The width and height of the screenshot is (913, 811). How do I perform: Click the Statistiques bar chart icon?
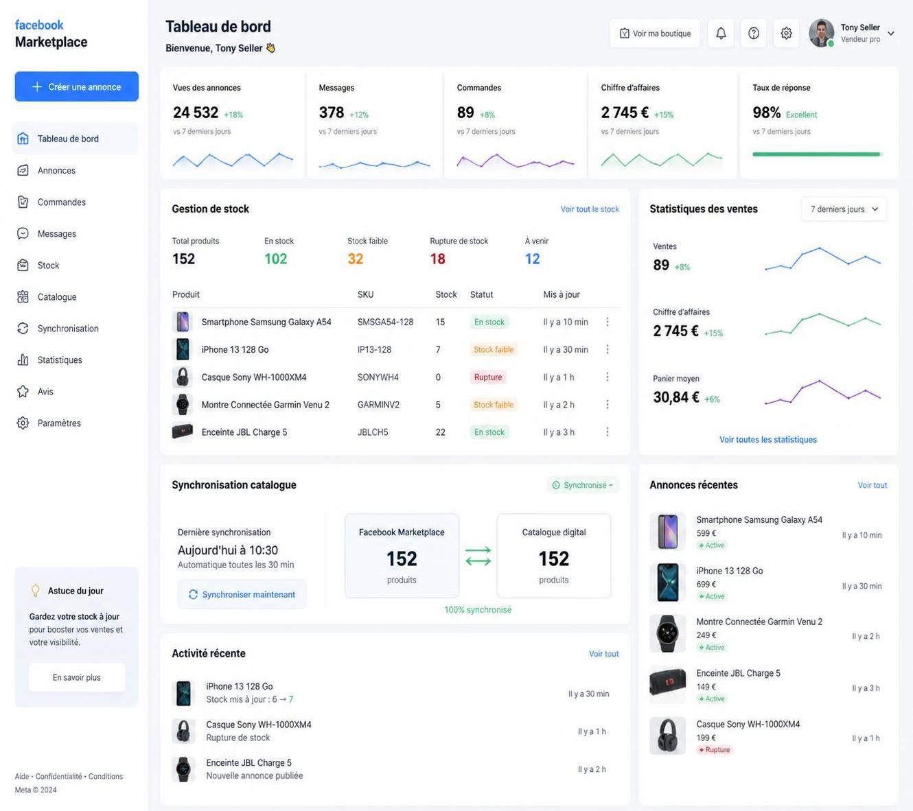point(23,360)
